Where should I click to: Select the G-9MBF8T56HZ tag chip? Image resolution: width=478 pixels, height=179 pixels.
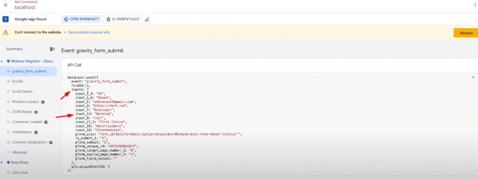tap(123, 19)
